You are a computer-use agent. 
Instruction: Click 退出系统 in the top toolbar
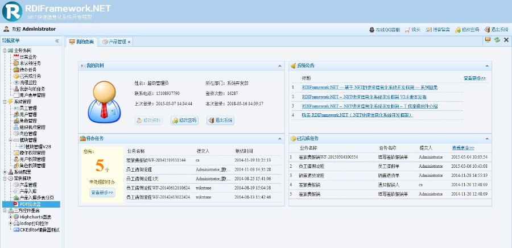(x=496, y=30)
